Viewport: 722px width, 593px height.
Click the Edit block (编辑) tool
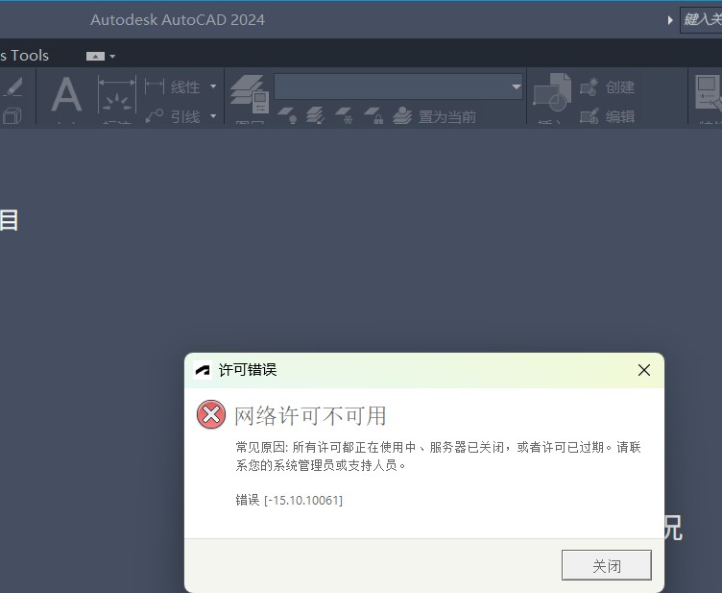pos(608,116)
